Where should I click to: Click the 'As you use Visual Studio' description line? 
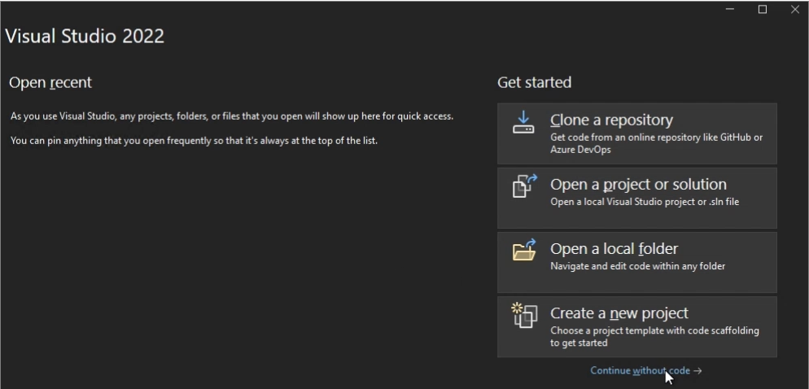tap(232, 116)
